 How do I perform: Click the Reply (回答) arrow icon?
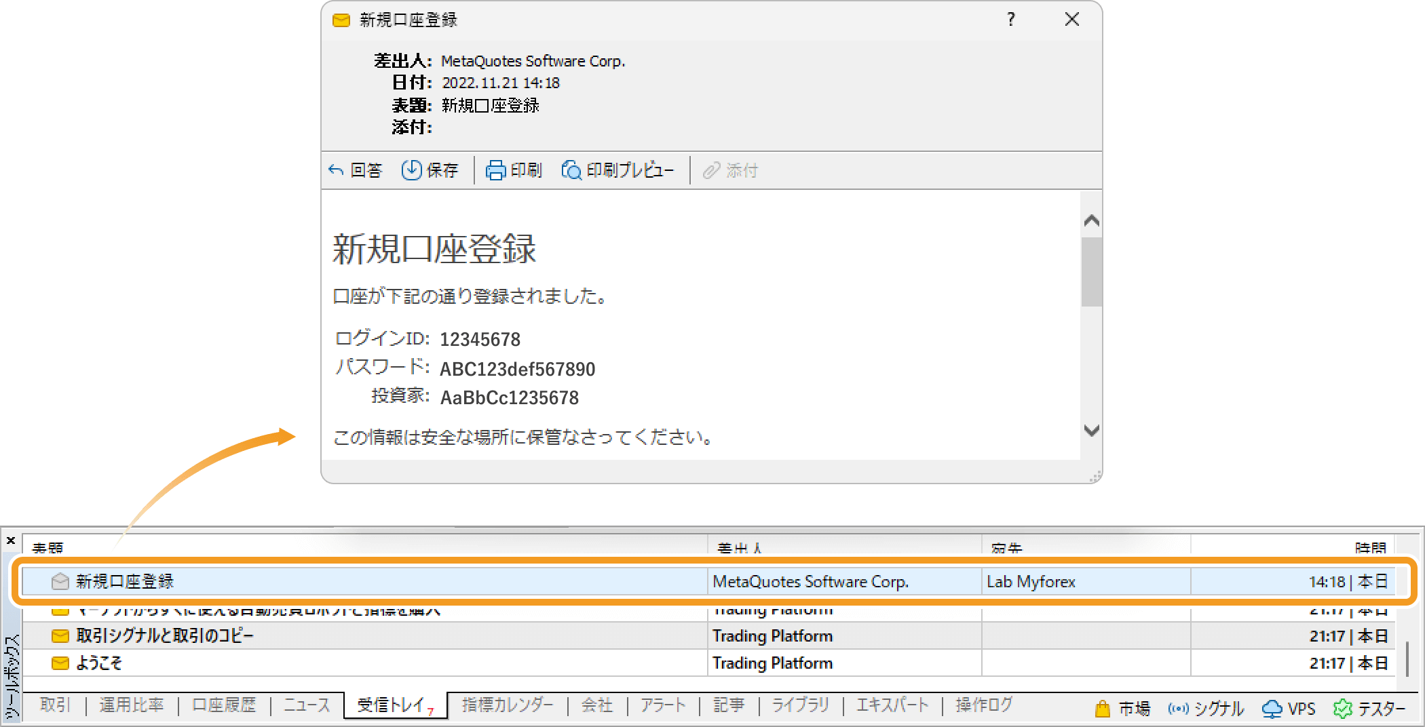[x=336, y=170]
